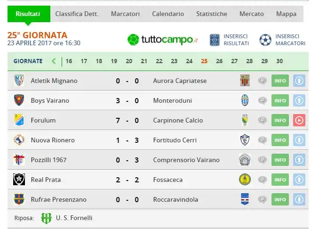
Task: Click the red play icon for Forulum match
Action: [299, 120]
